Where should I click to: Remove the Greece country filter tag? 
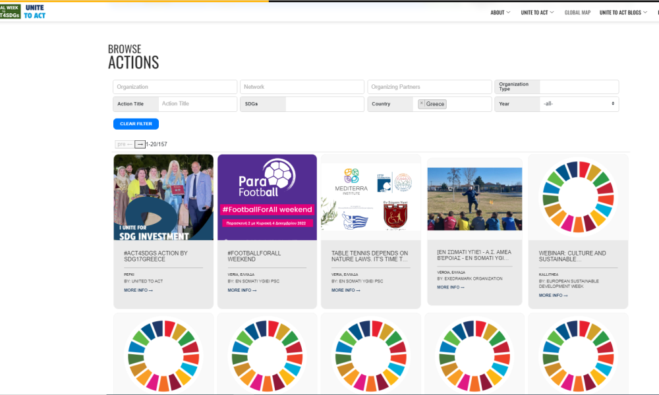click(x=422, y=103)
